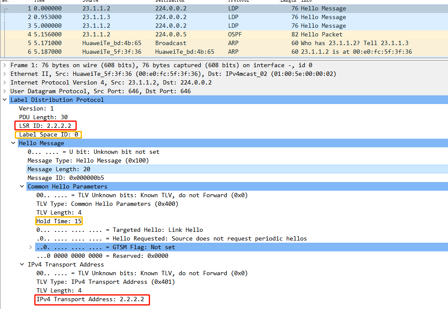Select packet 4 OSPF Hello Packet
Viewport: 448px width, 309px height.
click(x=224, y=34)
